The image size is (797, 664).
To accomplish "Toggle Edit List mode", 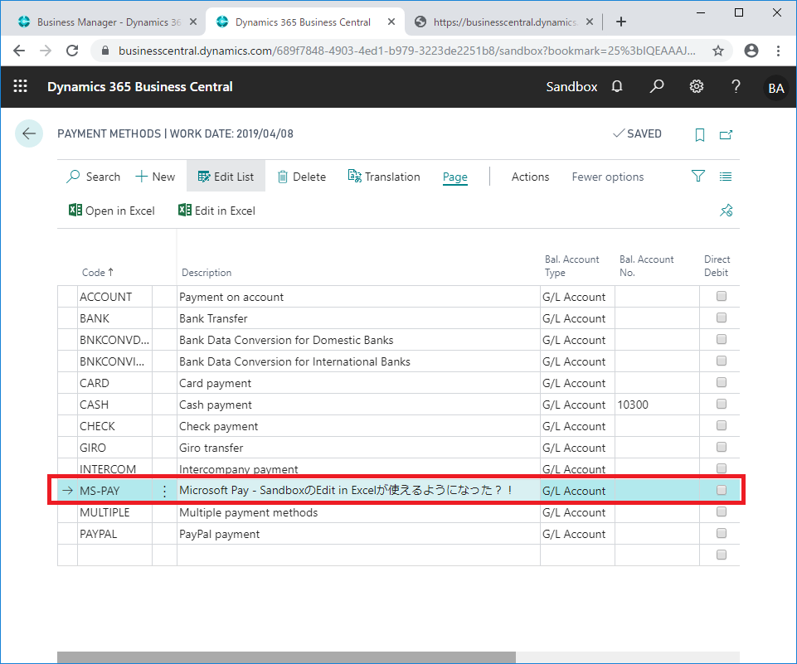I will coord(226,177).
